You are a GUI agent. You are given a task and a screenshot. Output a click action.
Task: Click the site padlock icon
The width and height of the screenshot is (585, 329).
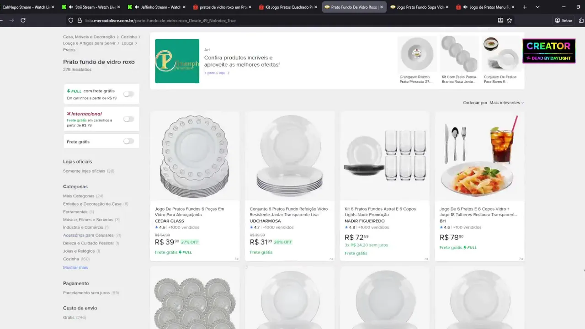click(x=79, y=20)
